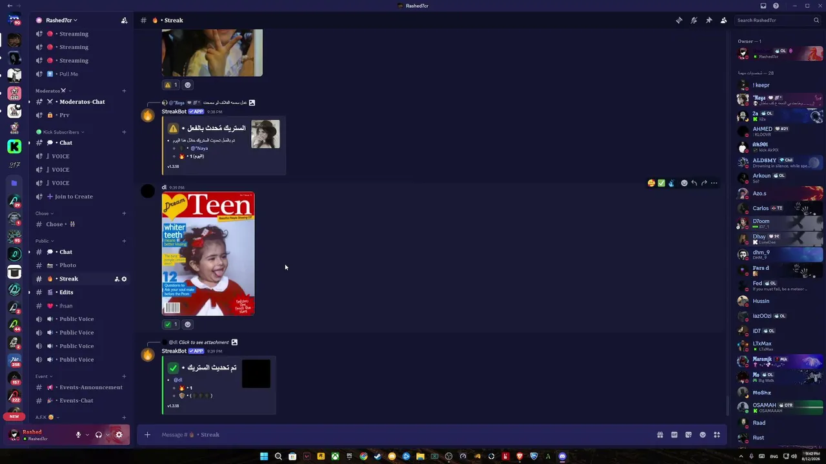
Task: Open Windows taskbar search
Action: point(278,457)
